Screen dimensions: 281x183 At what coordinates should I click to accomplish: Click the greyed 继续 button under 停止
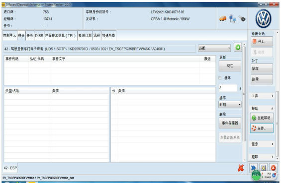262,52
